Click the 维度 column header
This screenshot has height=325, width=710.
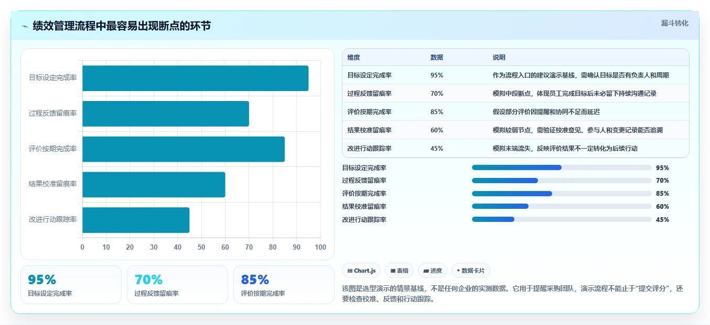(354, 57)
